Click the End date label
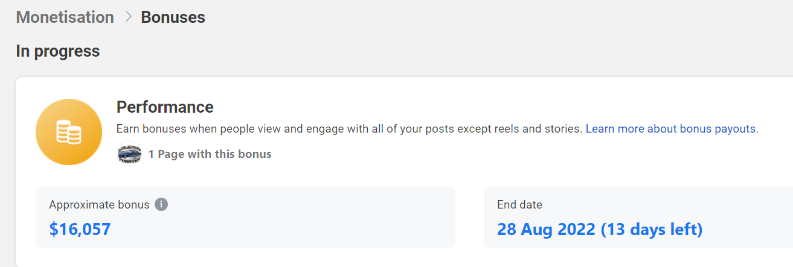This screenshot has width=793, height=267. [519, 205]
